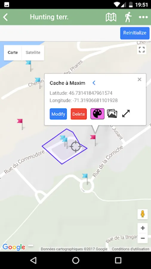Image resolution: width=151 pixels, height=269 pixels.
Task: Open the folded map icon
Action: click(x=111, y=17)
